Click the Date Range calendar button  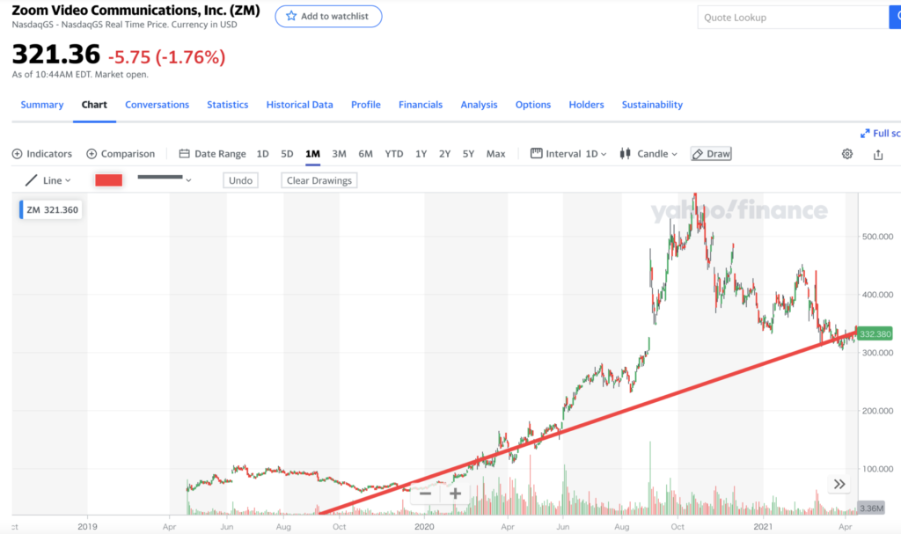[x=212, y=154]
